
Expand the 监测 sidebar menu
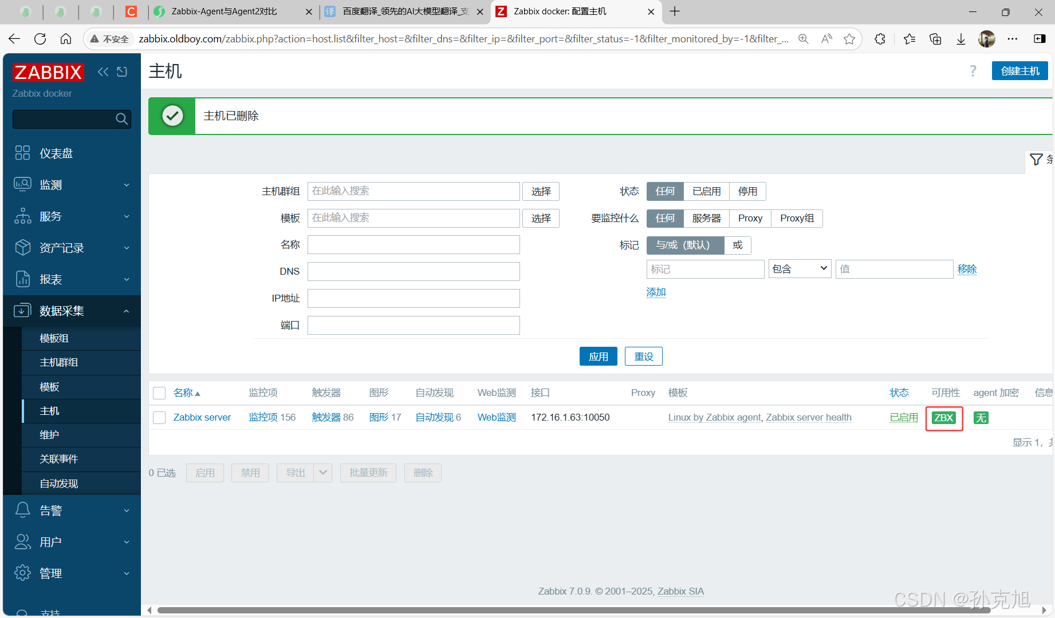coord(72,184)
